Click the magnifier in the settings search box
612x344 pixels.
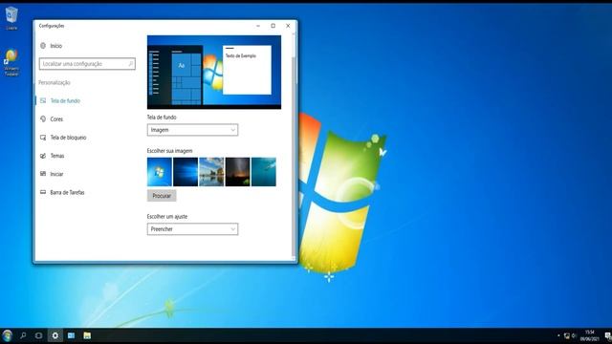click(130, 64)
